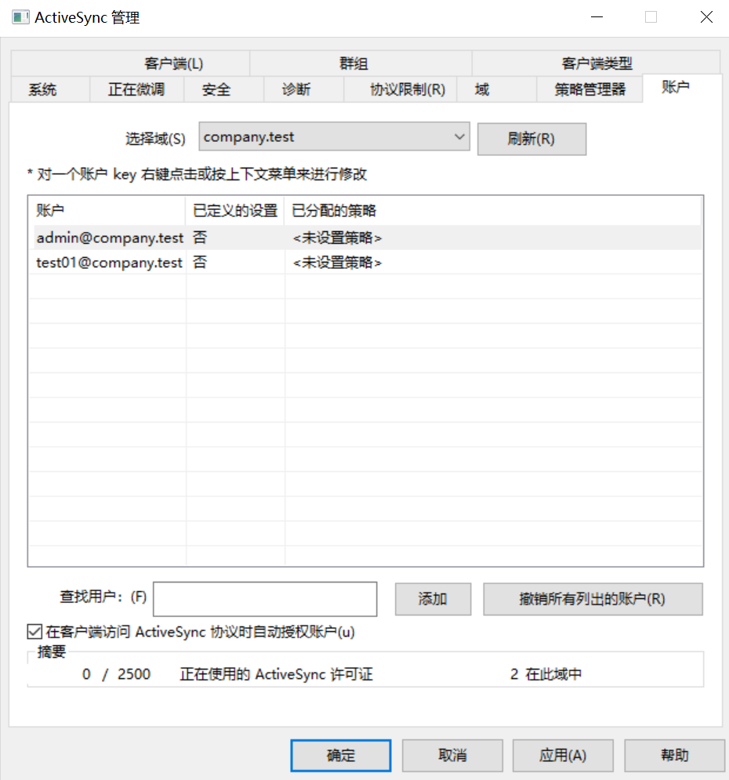Open 帮助 with the help button
Viewport: 729px width, 780px height.
click(x=674, y=755)
